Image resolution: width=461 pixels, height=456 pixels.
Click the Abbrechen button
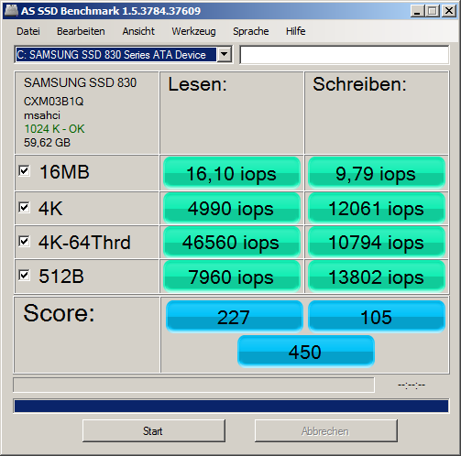(326, 430)
